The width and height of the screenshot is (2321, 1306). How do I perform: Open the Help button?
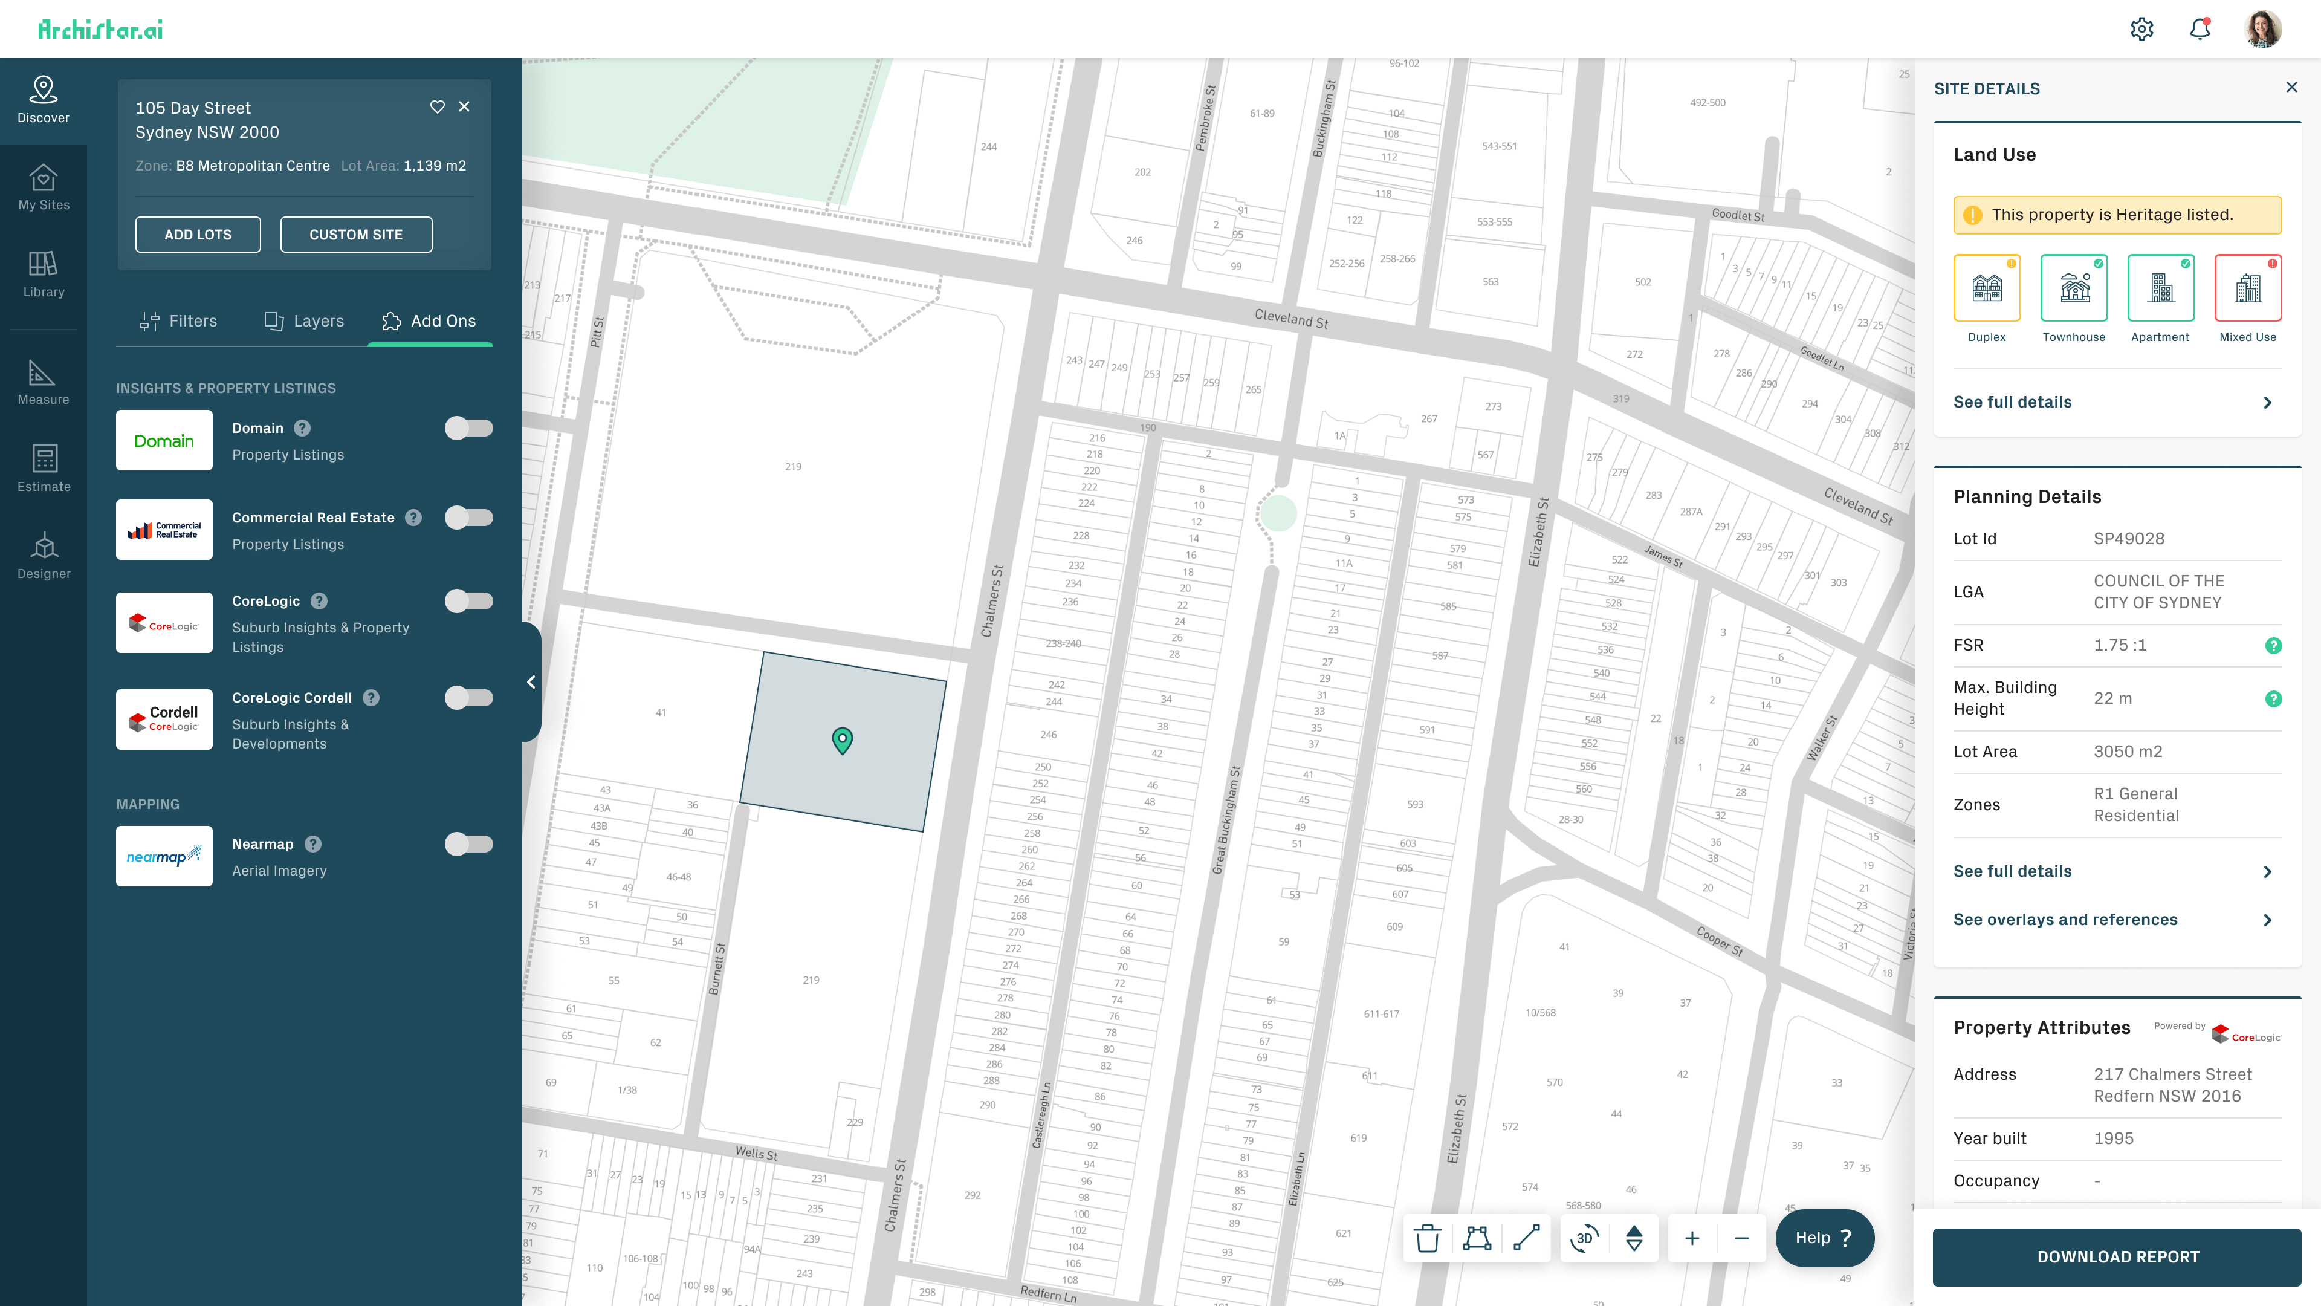click(x=1825, y=1238)
